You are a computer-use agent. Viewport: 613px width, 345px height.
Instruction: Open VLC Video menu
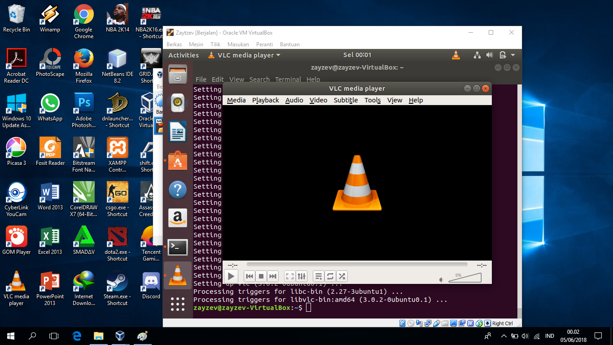319,100
